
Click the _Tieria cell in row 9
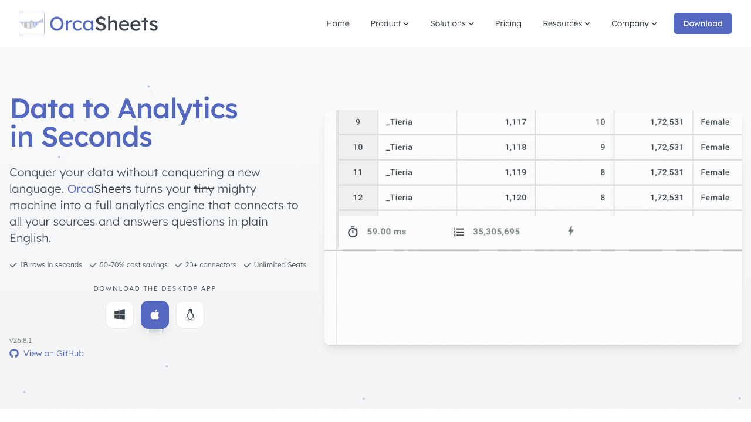[x=417, y=122]
